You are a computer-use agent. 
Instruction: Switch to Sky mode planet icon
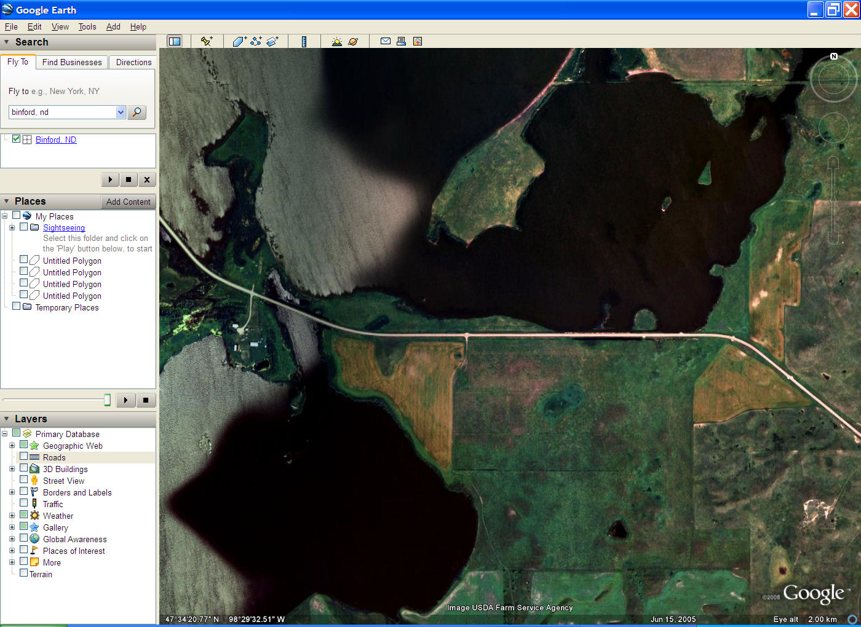[x=353, y=41]
